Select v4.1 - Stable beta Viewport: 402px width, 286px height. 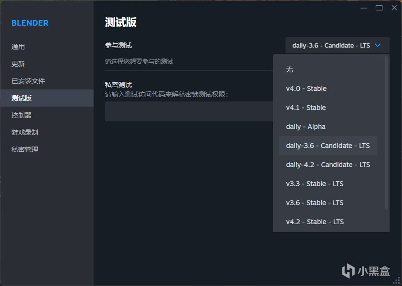coord(306,108)
